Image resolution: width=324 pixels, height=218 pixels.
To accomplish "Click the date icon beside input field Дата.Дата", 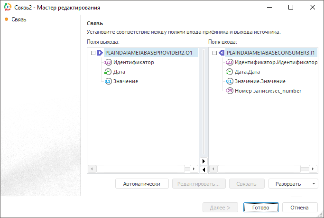I will tap(230, 72).
